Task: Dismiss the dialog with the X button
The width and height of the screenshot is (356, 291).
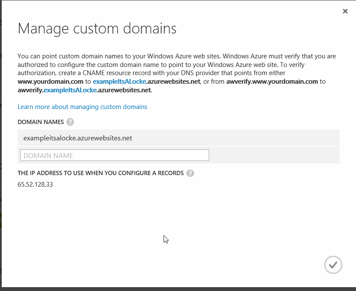Action: (345, 11)
